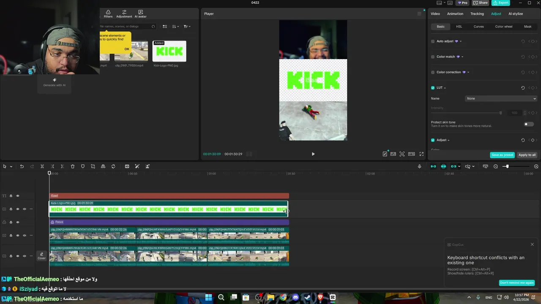Open the Filters panel
This screenshot has height=304, width=541.
(108, 14)
